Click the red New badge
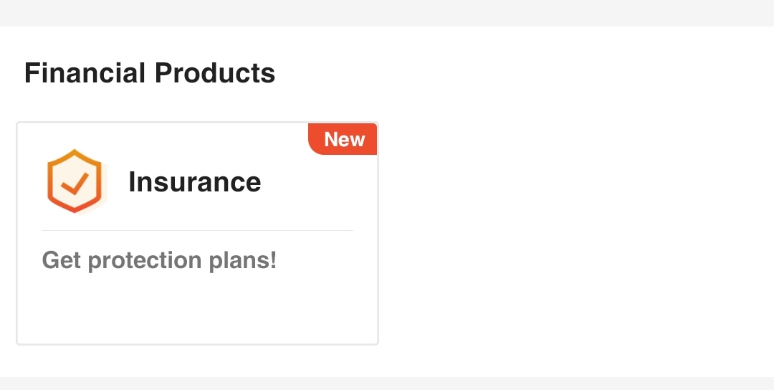The width and height of the screenshot is (774, 390). (343, 139)
